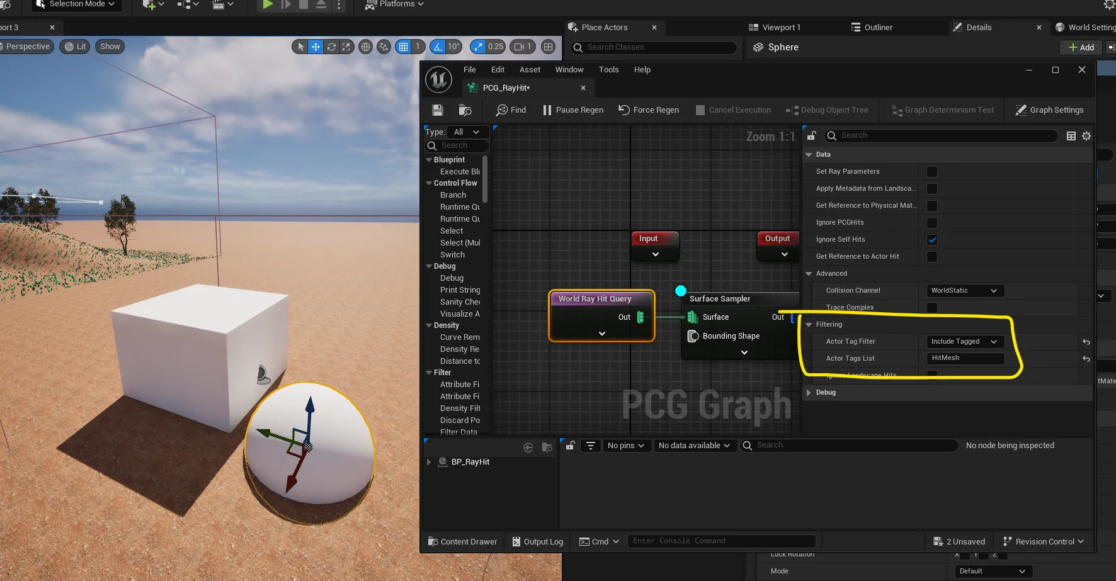Select Branch in node palette
The width and height of the screenshot is (1116, 581).
point(453,195)
